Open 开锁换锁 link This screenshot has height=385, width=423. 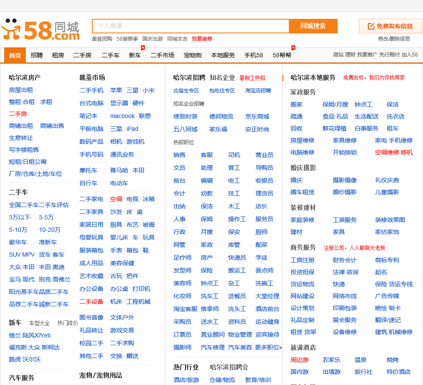click(x=345, y=152)
